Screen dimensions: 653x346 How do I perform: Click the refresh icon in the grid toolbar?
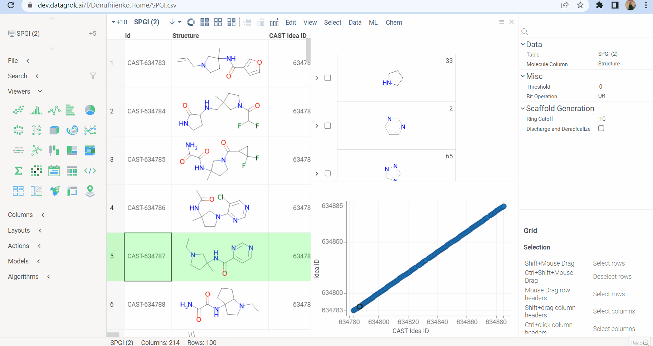click(191, 22)
